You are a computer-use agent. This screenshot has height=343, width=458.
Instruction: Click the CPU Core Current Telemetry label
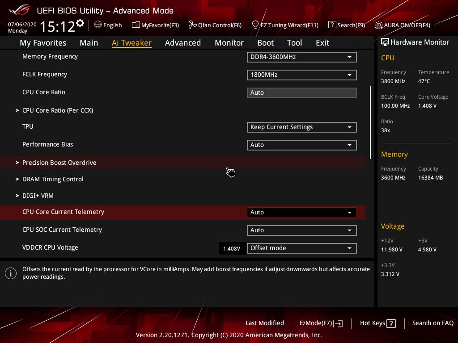63,212
